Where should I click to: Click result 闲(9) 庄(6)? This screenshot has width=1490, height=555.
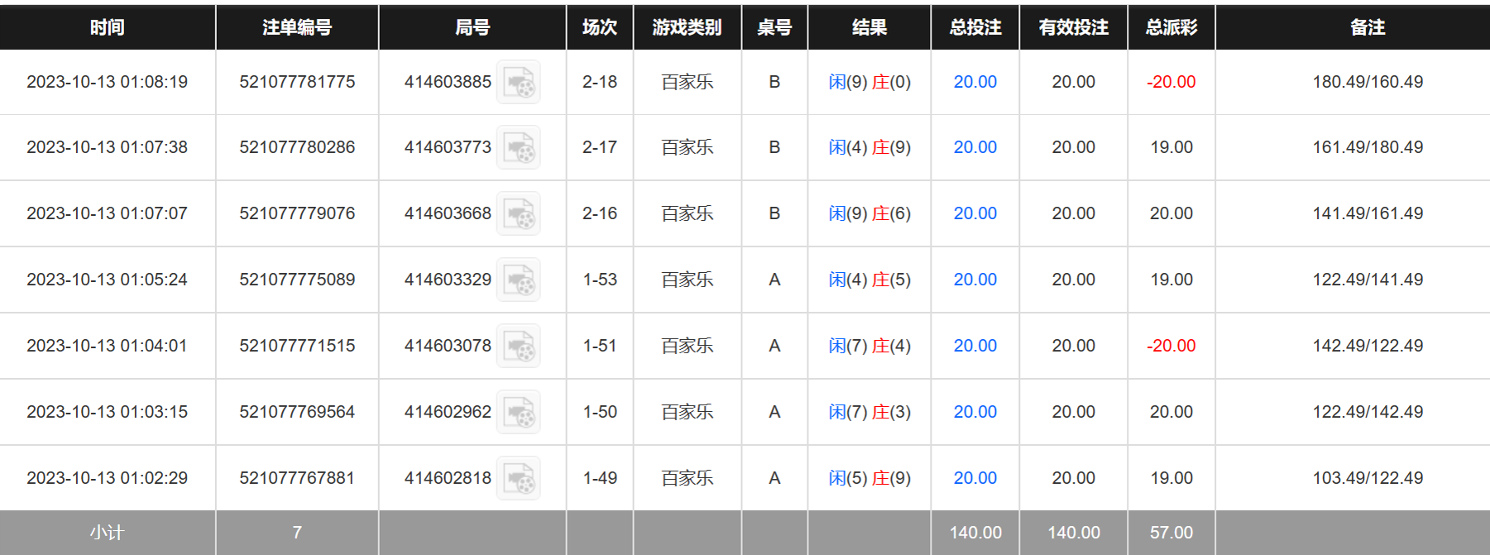coord(870,213)
